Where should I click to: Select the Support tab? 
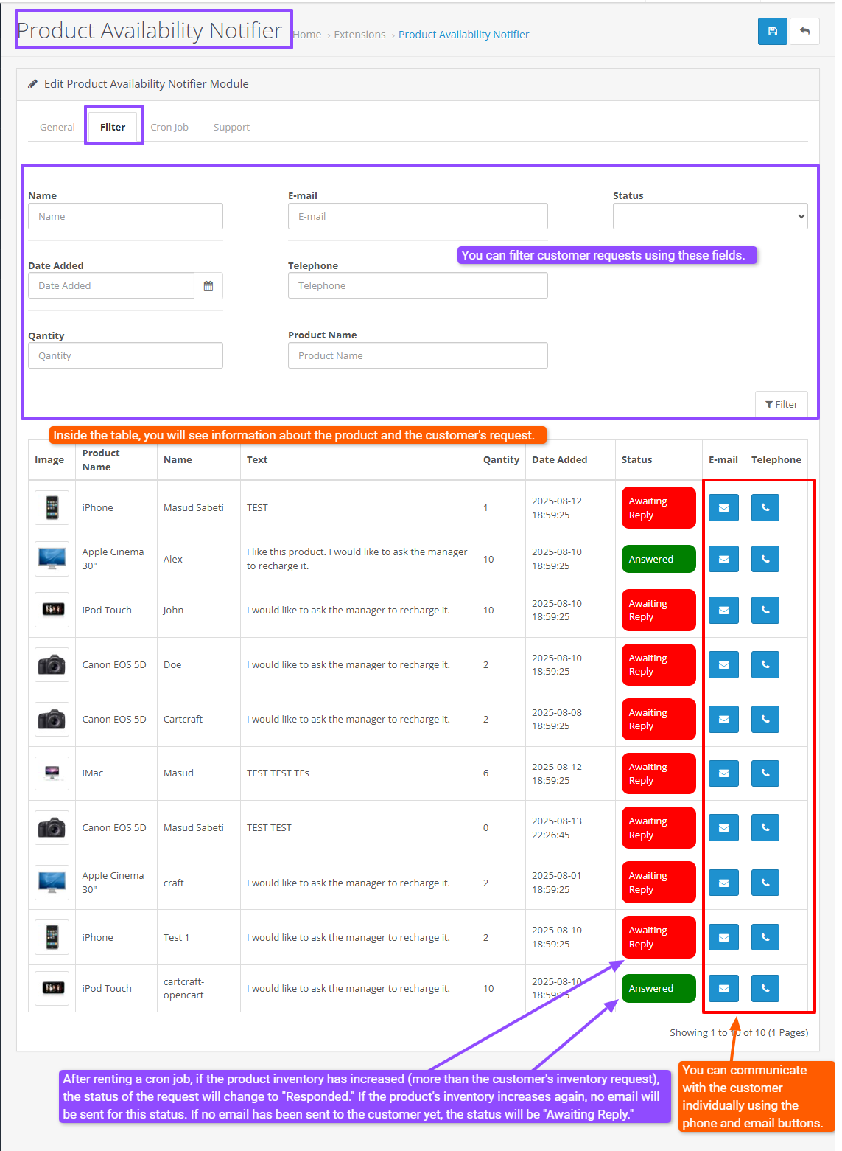click(231, 128)
